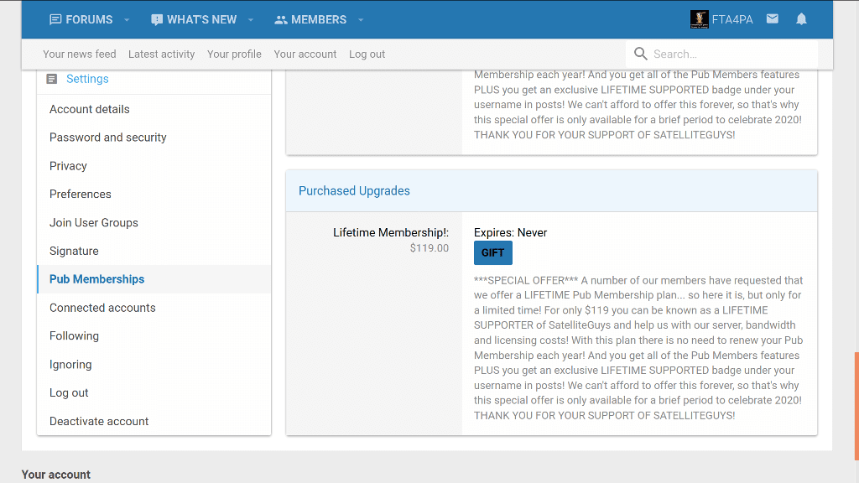Click Deactivate account in sidebar
Viewport: 859px width, 483px height.
click(99, 421)
